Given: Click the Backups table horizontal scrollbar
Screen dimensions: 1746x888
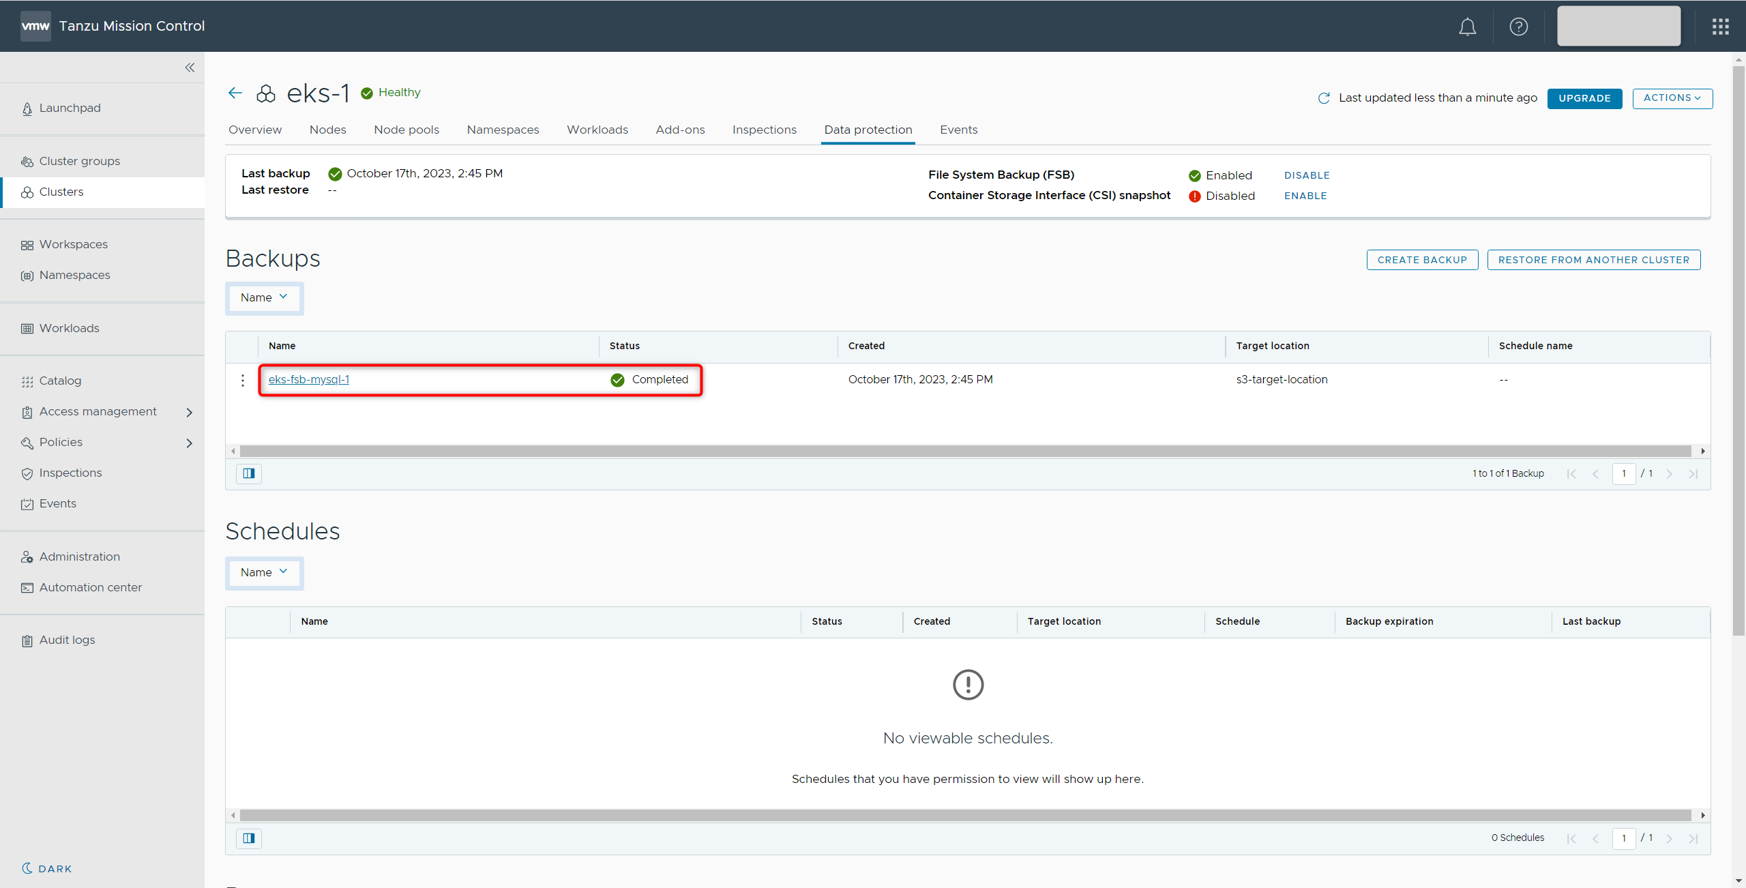Looking at the screenshot, I should click(964, 452).
